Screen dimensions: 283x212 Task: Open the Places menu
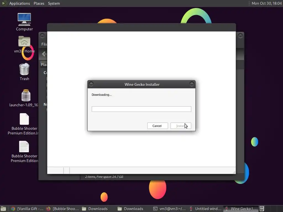point(39,3)
